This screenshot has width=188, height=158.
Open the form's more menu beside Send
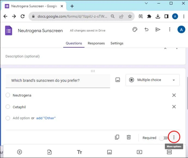tap(169, 29)
